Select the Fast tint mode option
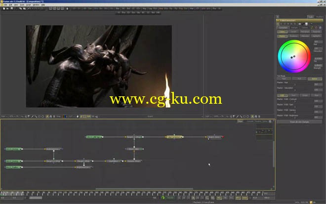326x204 pixels. pyautogui.click(x=284, y=79)
